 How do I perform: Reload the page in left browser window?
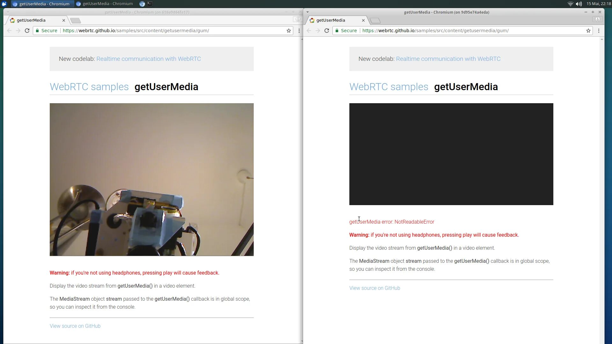[27, 31]
